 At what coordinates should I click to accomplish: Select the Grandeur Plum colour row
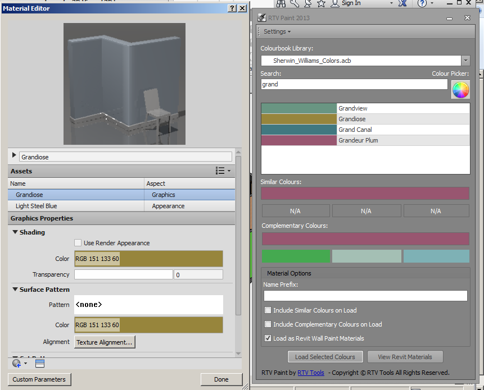(365, 140)
